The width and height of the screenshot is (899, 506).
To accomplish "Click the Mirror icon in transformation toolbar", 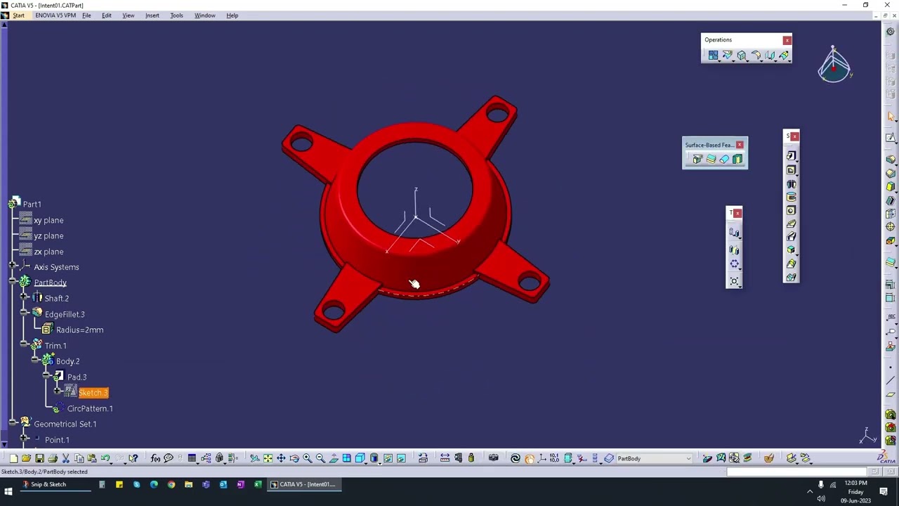I will click(x=734, y=250).
